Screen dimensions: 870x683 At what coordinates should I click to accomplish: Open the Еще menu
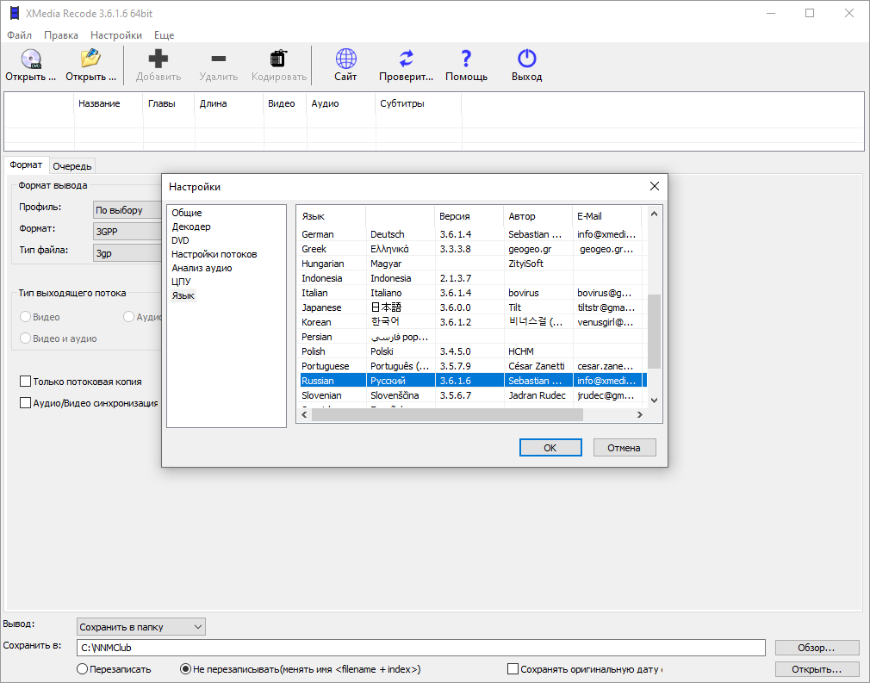(165, 35)
